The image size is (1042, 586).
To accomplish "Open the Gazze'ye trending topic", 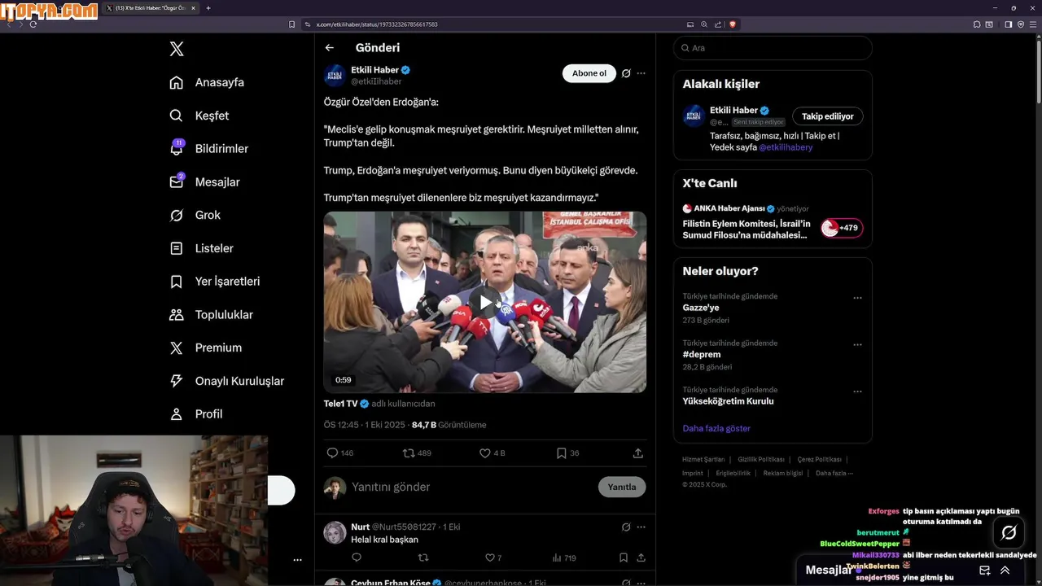I will [x=701, y=308].
